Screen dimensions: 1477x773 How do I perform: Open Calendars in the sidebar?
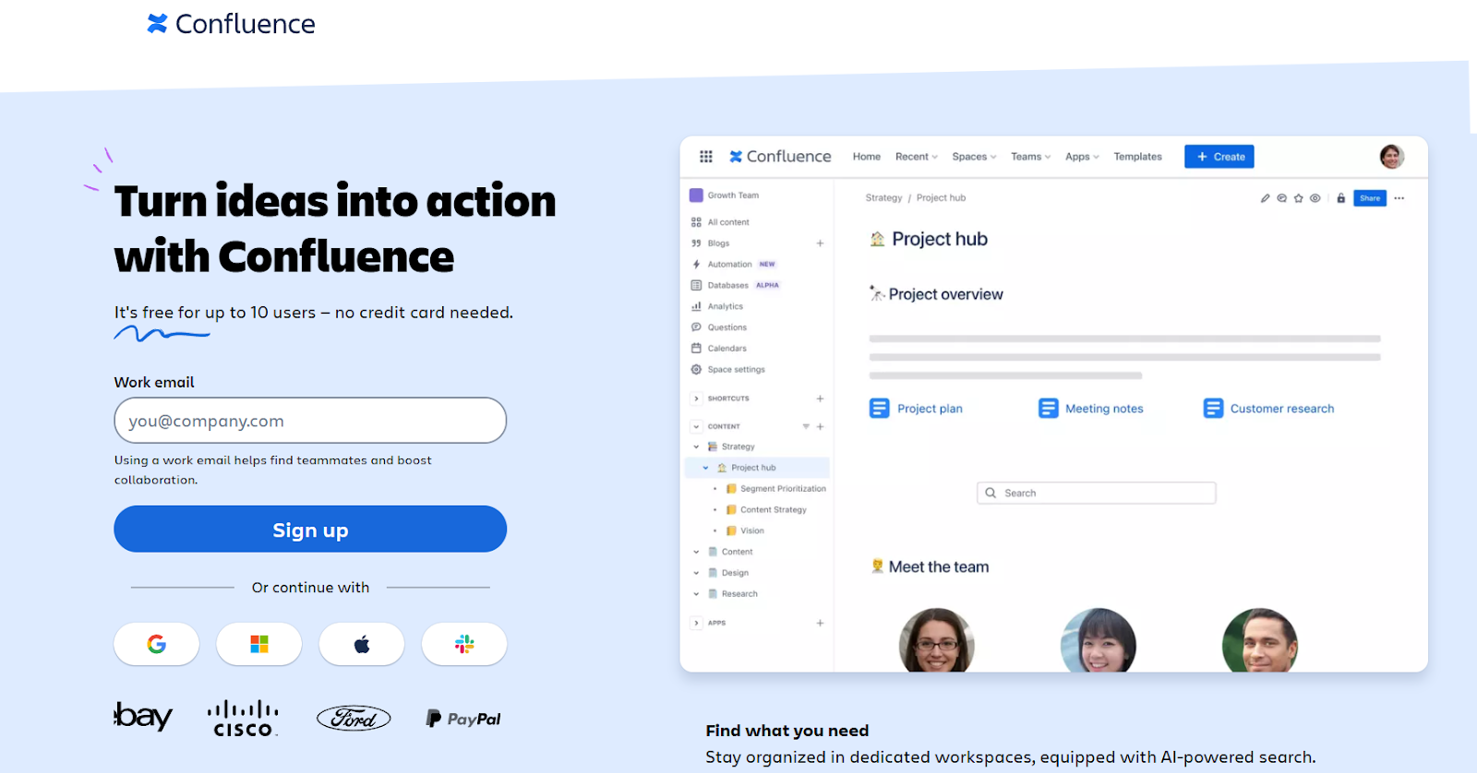tap(719, 349)
